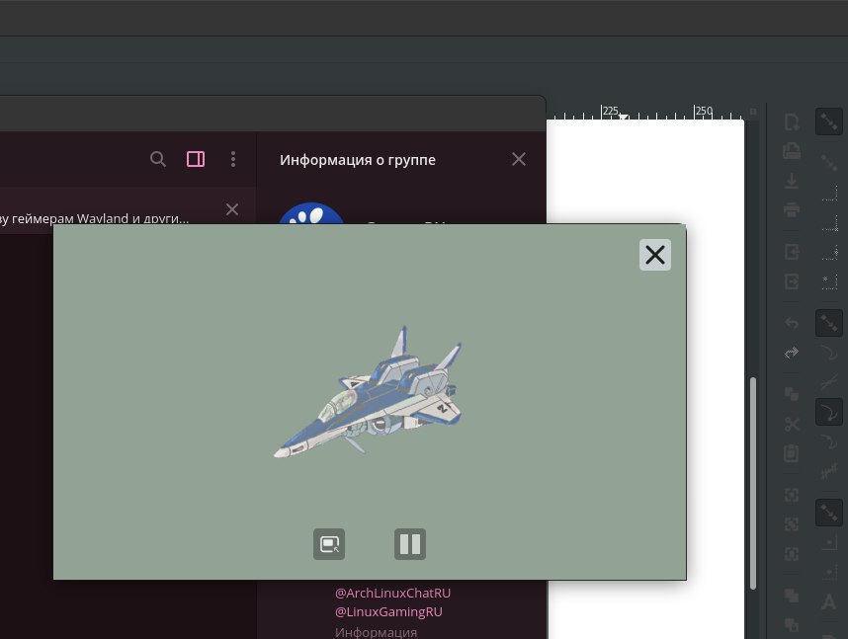Toggle snap to object centers
Screen dimensions: 848x639
[x=829, y=543]
